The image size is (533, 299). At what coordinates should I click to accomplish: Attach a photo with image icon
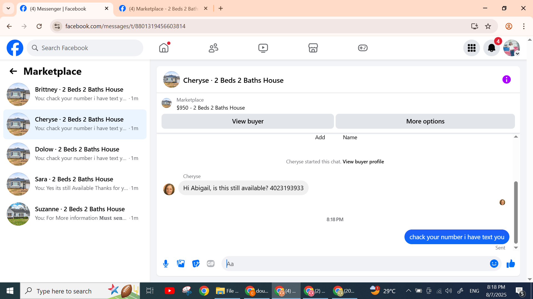[x=181, y=264]
